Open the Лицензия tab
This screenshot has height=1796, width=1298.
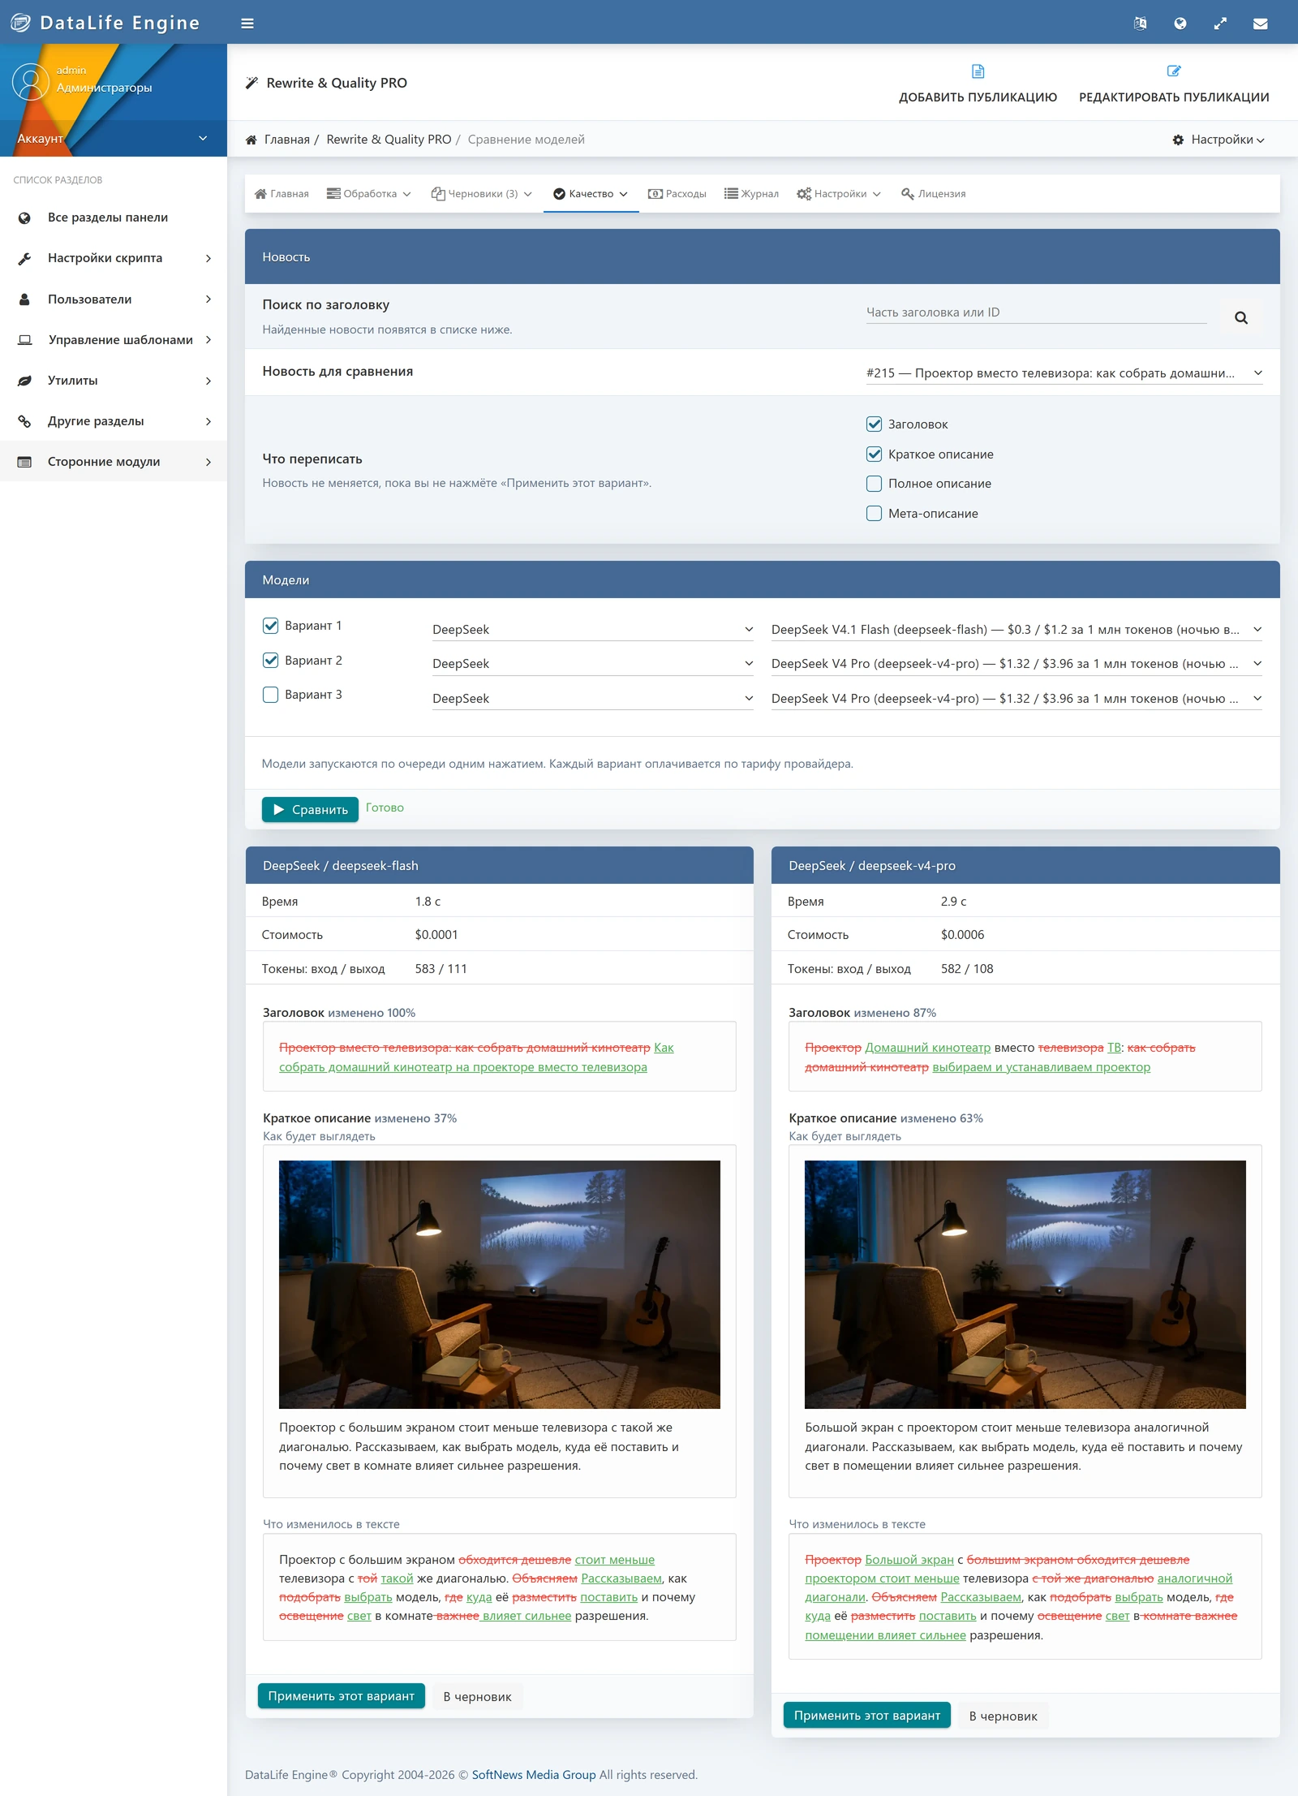[x=933, y=194]
